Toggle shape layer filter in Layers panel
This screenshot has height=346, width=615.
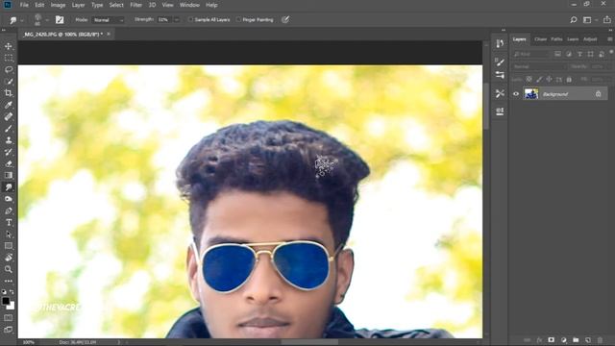pyautogui.click(x=591, y=54)
